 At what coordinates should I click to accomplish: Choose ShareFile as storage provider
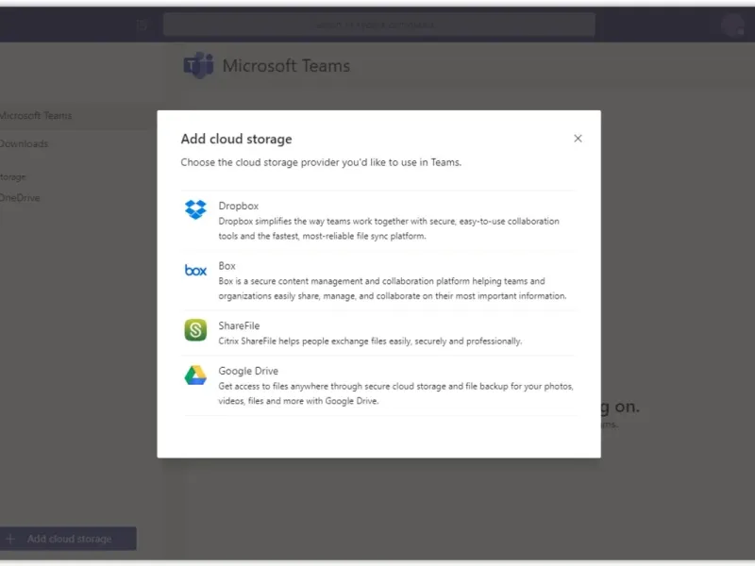point(378,333)
